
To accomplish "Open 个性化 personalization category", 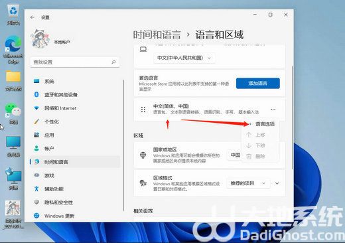I will (75, 121).
